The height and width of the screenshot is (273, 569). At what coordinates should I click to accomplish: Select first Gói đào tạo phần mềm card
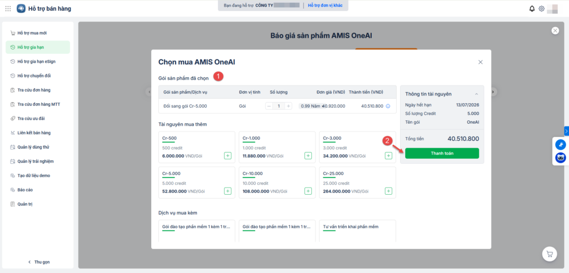coord(197,231)
